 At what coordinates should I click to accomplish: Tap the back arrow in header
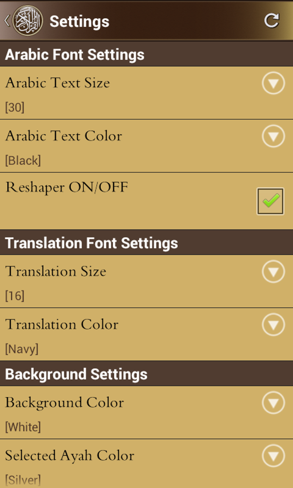(7, 21)
